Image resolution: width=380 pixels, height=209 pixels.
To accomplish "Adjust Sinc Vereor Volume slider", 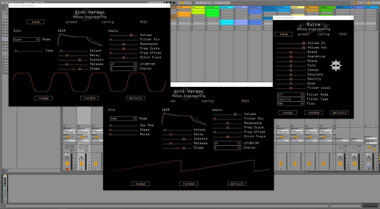I will pos(124,35).
